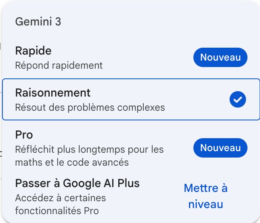The height and width of the screenshot is (223, 260).
Task: Click the Mettre à niveau link
Action: (205, 196)
